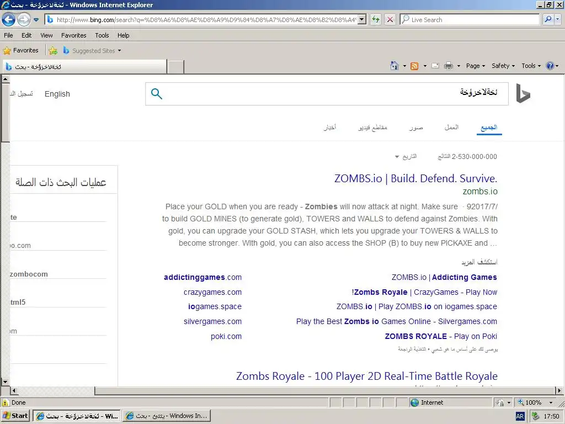Click the horizontal scrollbar right arrow

coord(559,390)
